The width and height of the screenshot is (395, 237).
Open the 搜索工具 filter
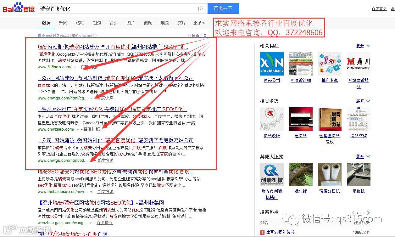click(197, 36)
